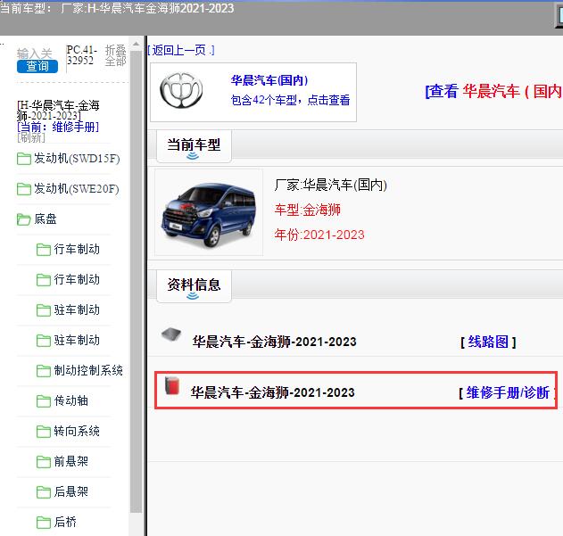Click the blue 查询 search button

(37, 66)
